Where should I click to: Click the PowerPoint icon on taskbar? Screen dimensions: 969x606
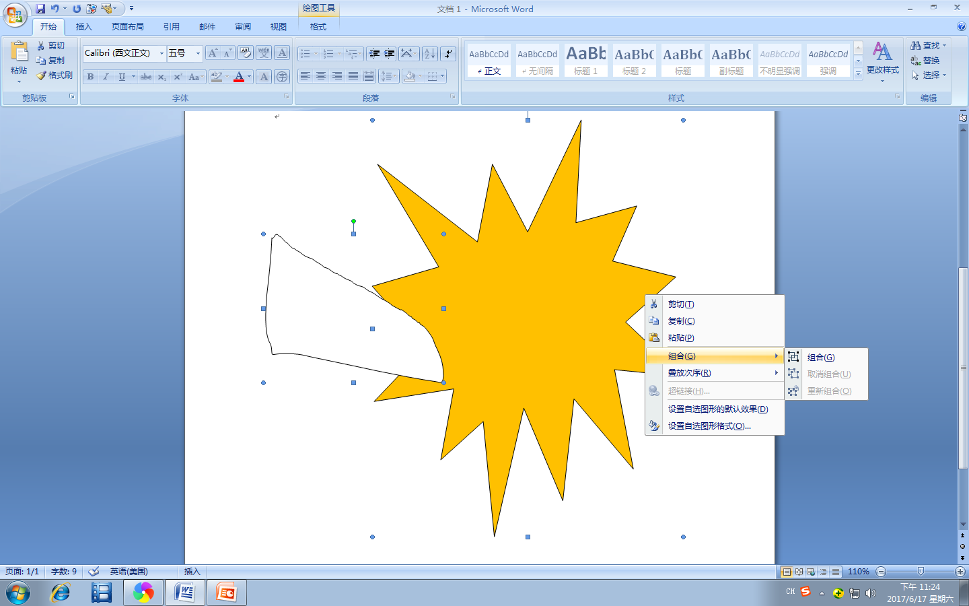tap(226, 593)
